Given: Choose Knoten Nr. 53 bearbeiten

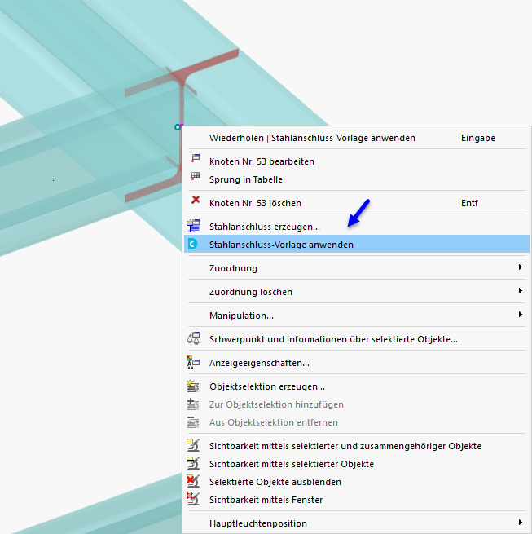Looking at the screenshot, I should pyautogui.click(x=357, y=161).
